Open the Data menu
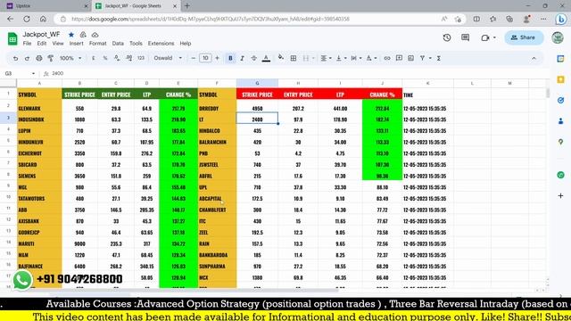571x321 pixels. coord(118,44)
